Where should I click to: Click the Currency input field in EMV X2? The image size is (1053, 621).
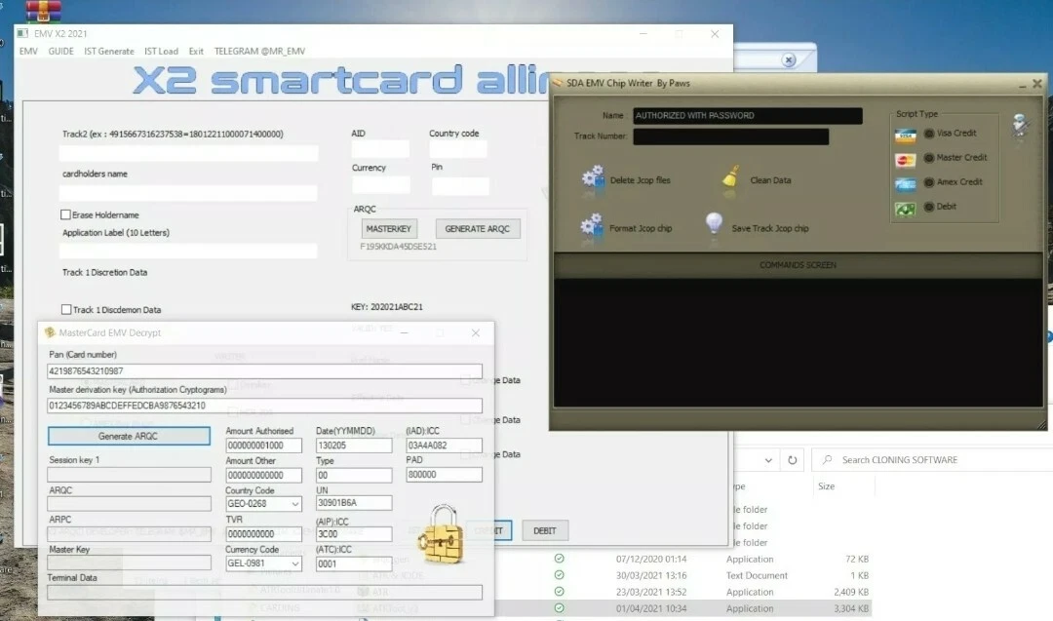[381, 184]
